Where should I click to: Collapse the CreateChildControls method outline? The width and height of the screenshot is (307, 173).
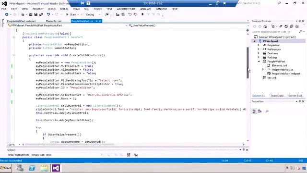pyautogui.click(x=14, y=55)
